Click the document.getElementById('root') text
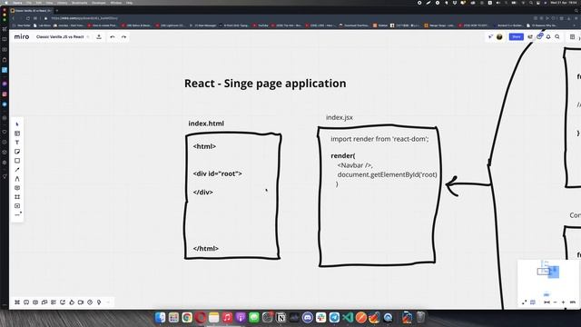The height and width of the screenshot is (327, 581). (x=388, y=174)
